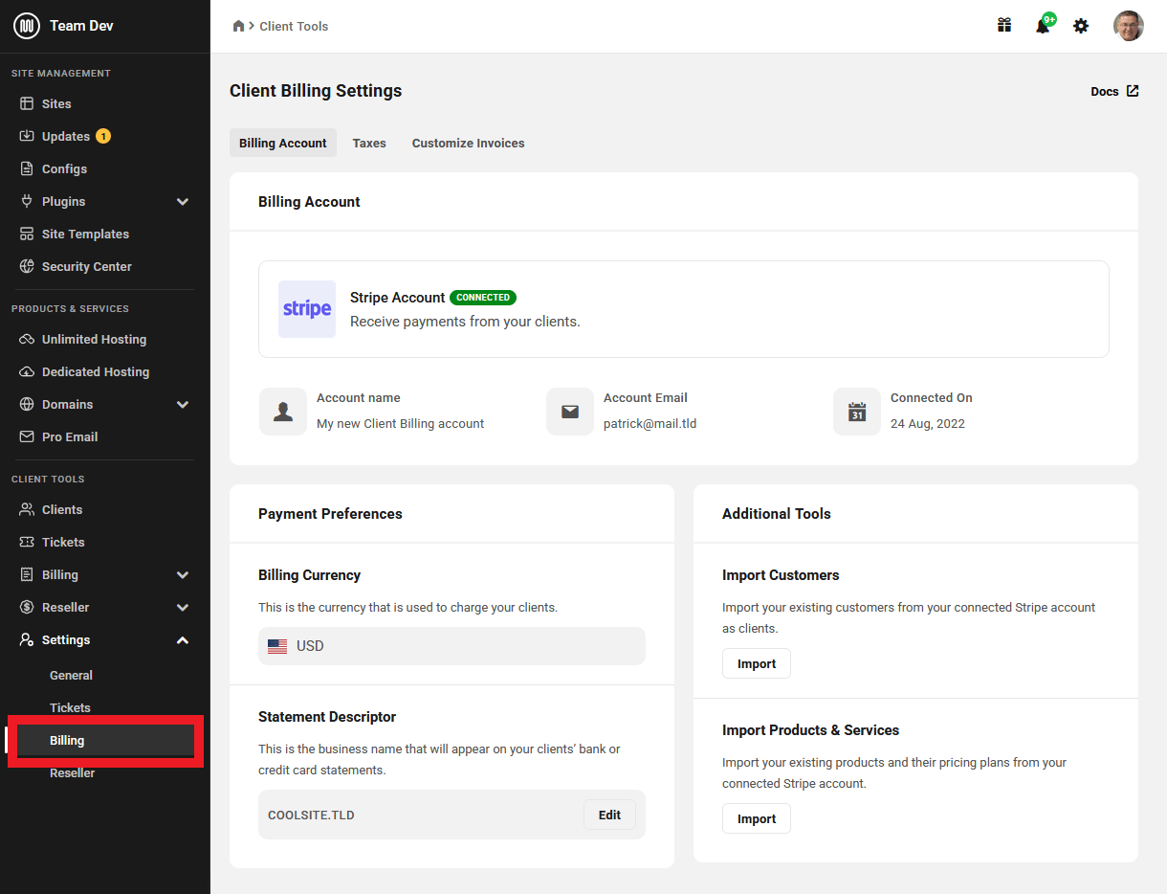The width and height of the screenshot is (1167, 894).
Task: Click the Pro Email envelope icon
Action: pyautogui.click(x=27, y=436)
